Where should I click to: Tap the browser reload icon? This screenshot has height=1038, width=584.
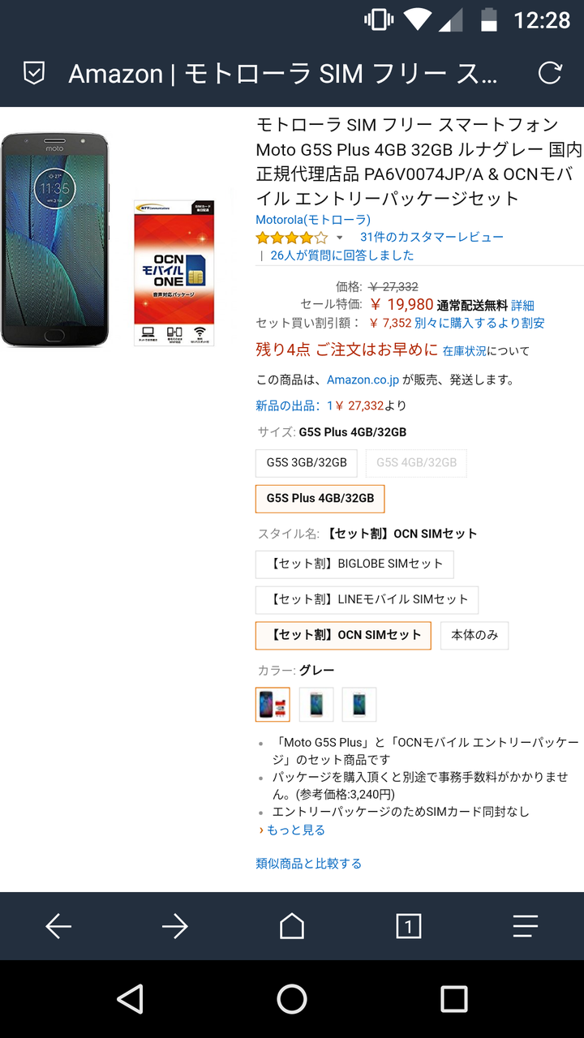550,73
